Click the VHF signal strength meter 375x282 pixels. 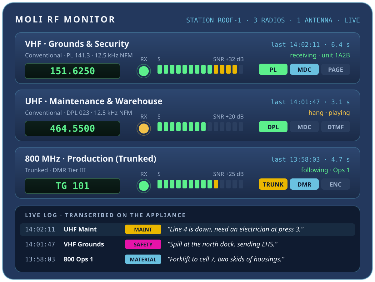[200, 69]
